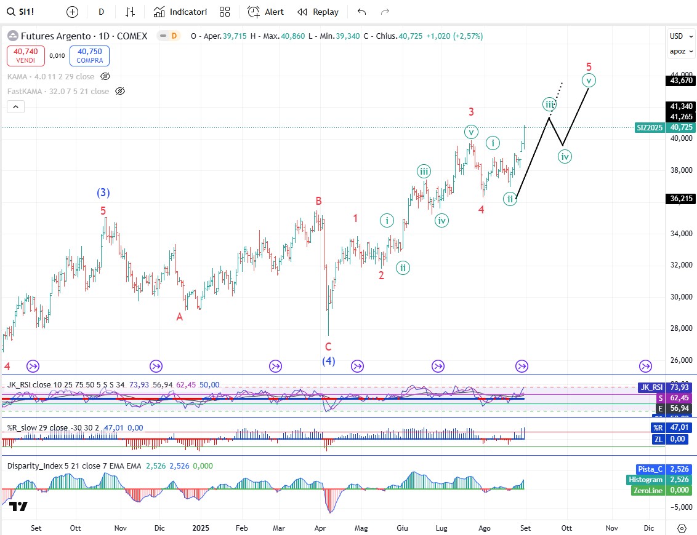Toggle visibility of KAMA indicator

pyautogui.click(x=105, y=76)
